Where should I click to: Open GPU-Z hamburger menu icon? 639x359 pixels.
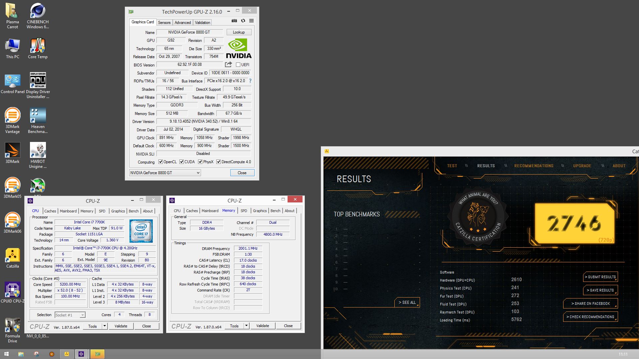[x=252, y=21]
